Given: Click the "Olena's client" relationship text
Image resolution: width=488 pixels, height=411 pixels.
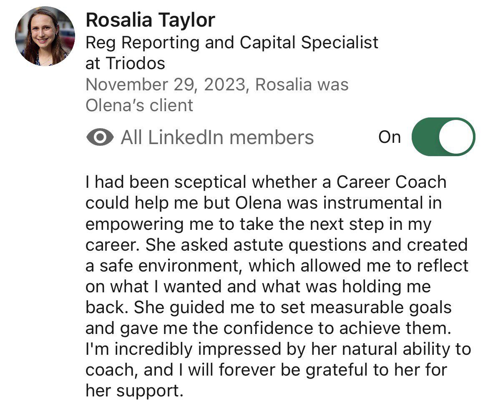Looking at the screenshot, I should (139, 106).
